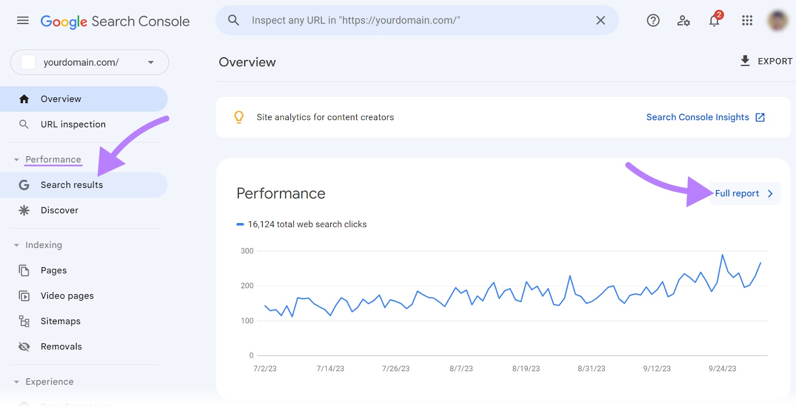Click the Video pages icon

tap(24, 296)
